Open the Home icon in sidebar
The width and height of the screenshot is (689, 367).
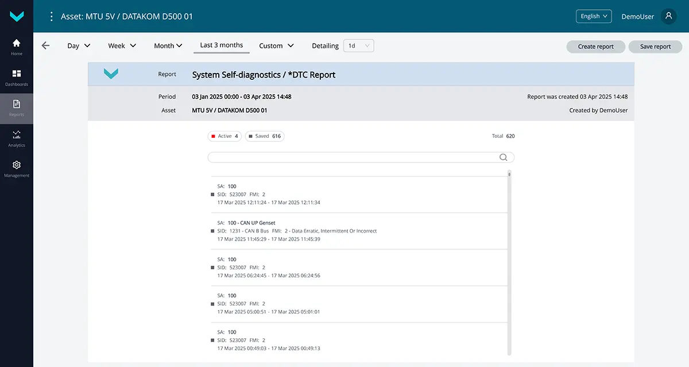[17, 44]
